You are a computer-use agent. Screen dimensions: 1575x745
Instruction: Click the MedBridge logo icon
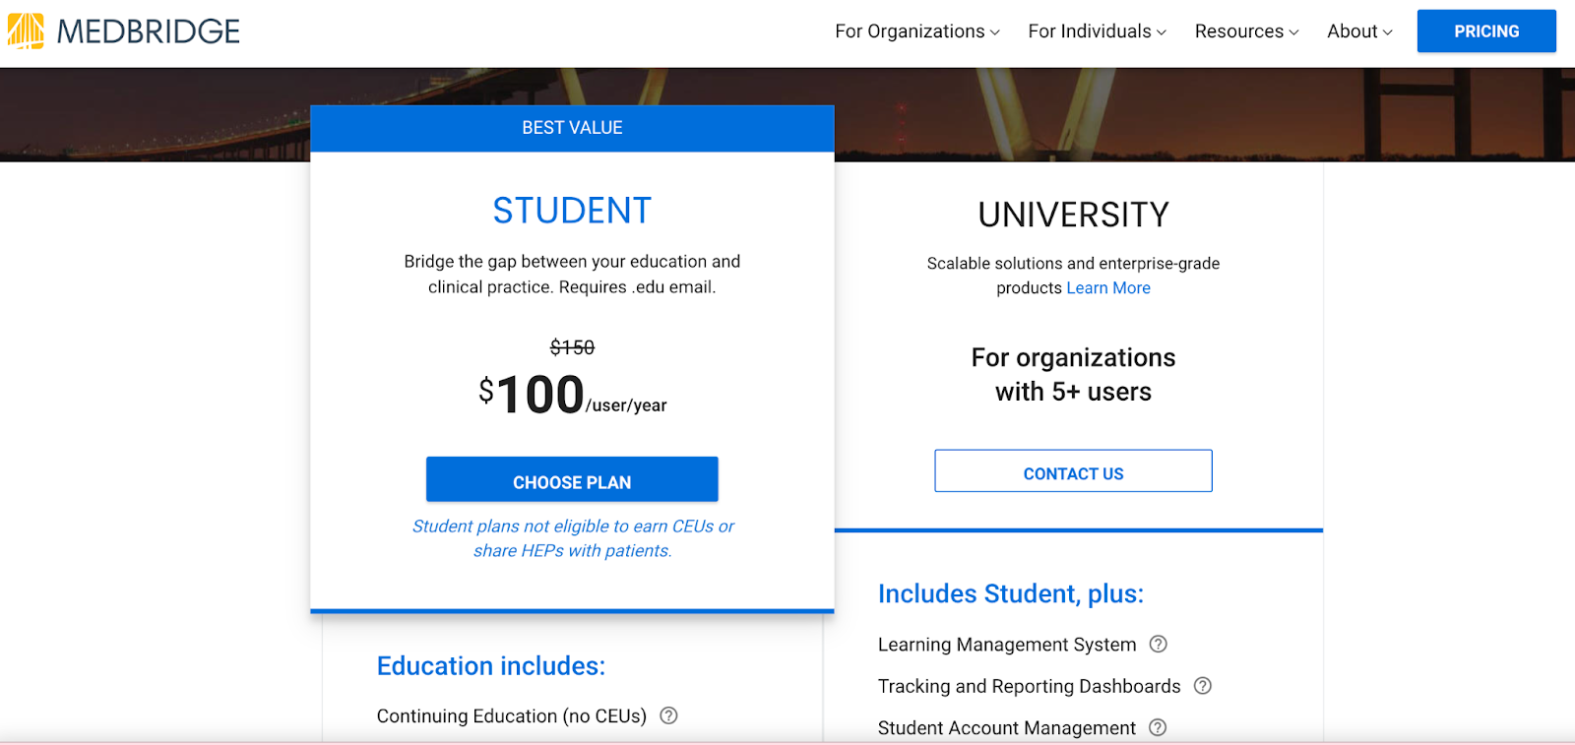pos(26,31)
